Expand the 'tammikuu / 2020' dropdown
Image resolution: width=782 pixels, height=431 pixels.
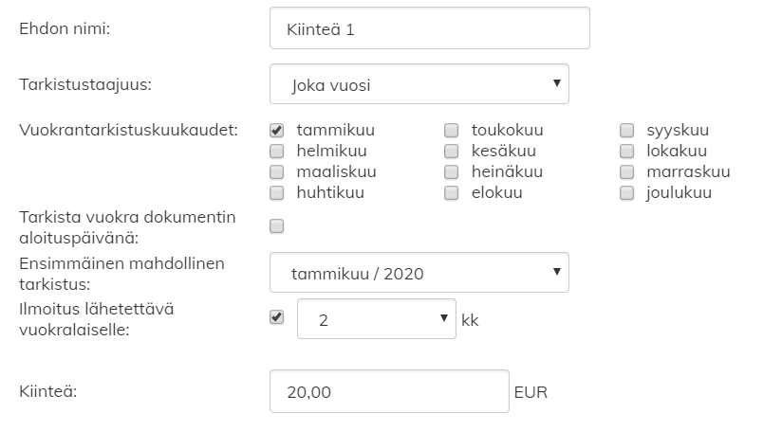pyautogui.click(x=419, y=273)
